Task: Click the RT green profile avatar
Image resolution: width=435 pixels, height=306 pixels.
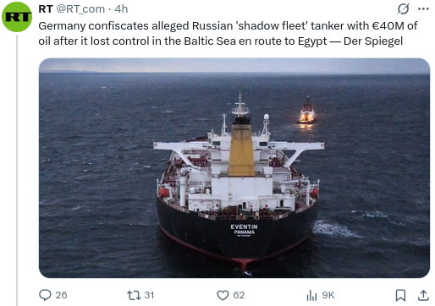Action: (x=17, y=17)
